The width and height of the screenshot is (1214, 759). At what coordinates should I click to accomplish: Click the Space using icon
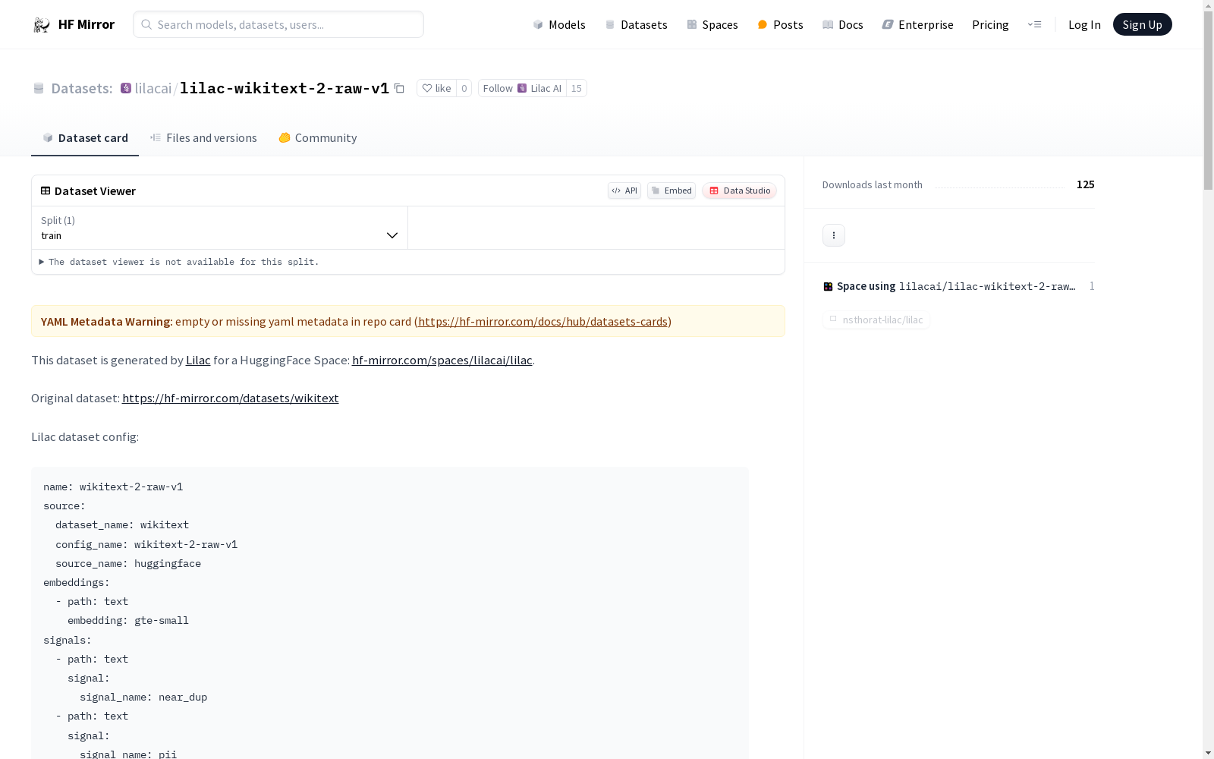(x=828, y=286)
